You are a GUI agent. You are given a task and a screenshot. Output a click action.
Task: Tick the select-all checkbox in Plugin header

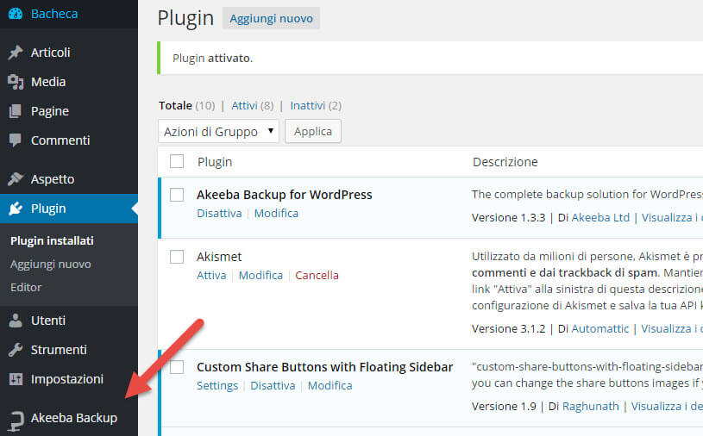177,161
